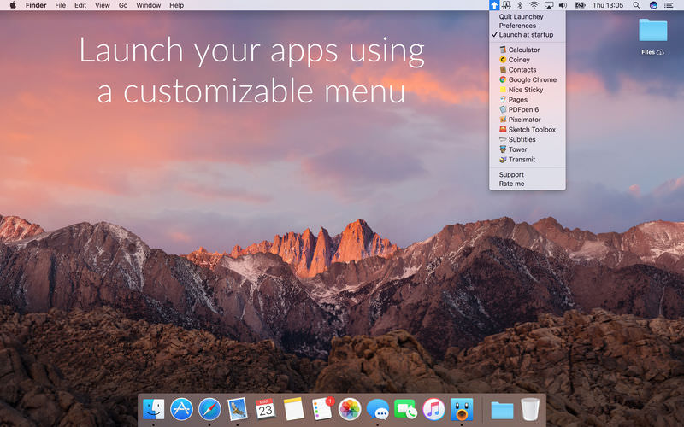
Task: Click the Trash icon in the Dock
Action: point(531,409)
